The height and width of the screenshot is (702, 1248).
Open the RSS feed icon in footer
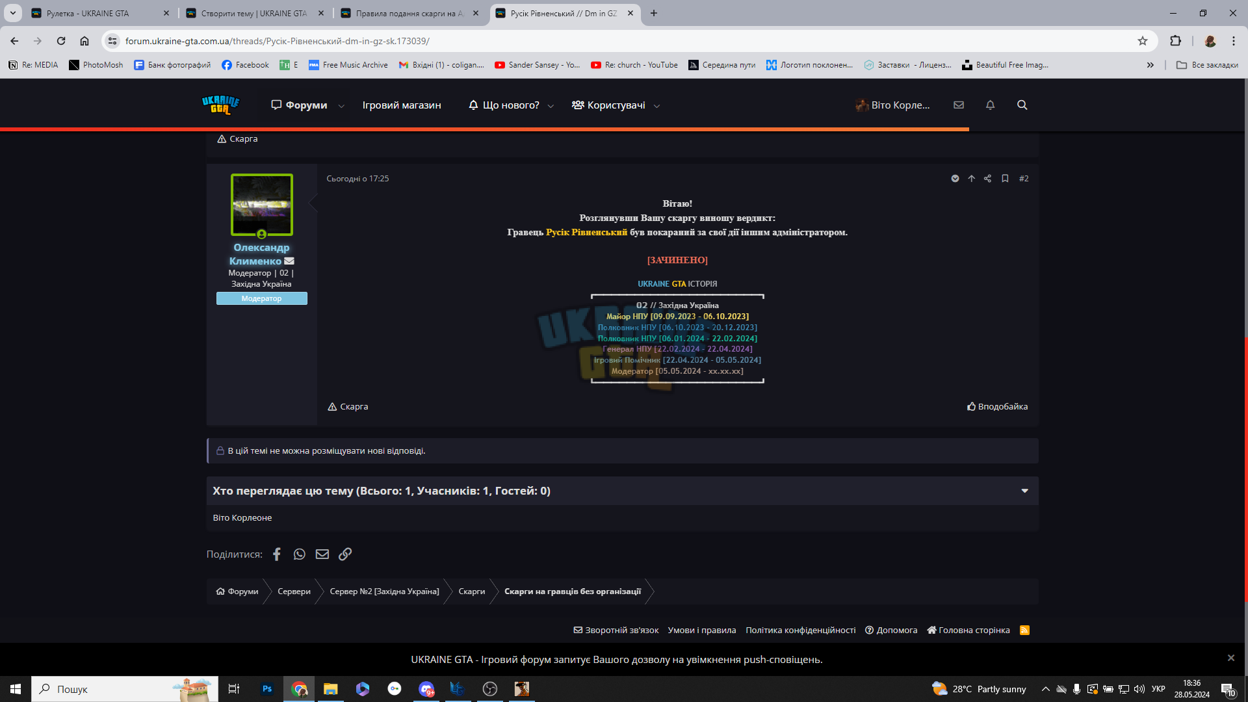click(x=1025, y=630)
